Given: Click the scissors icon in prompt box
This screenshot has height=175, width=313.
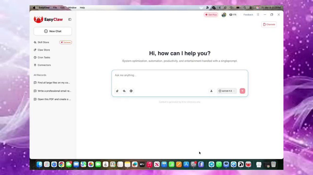Looking at the screenshot, I should 211,91.
